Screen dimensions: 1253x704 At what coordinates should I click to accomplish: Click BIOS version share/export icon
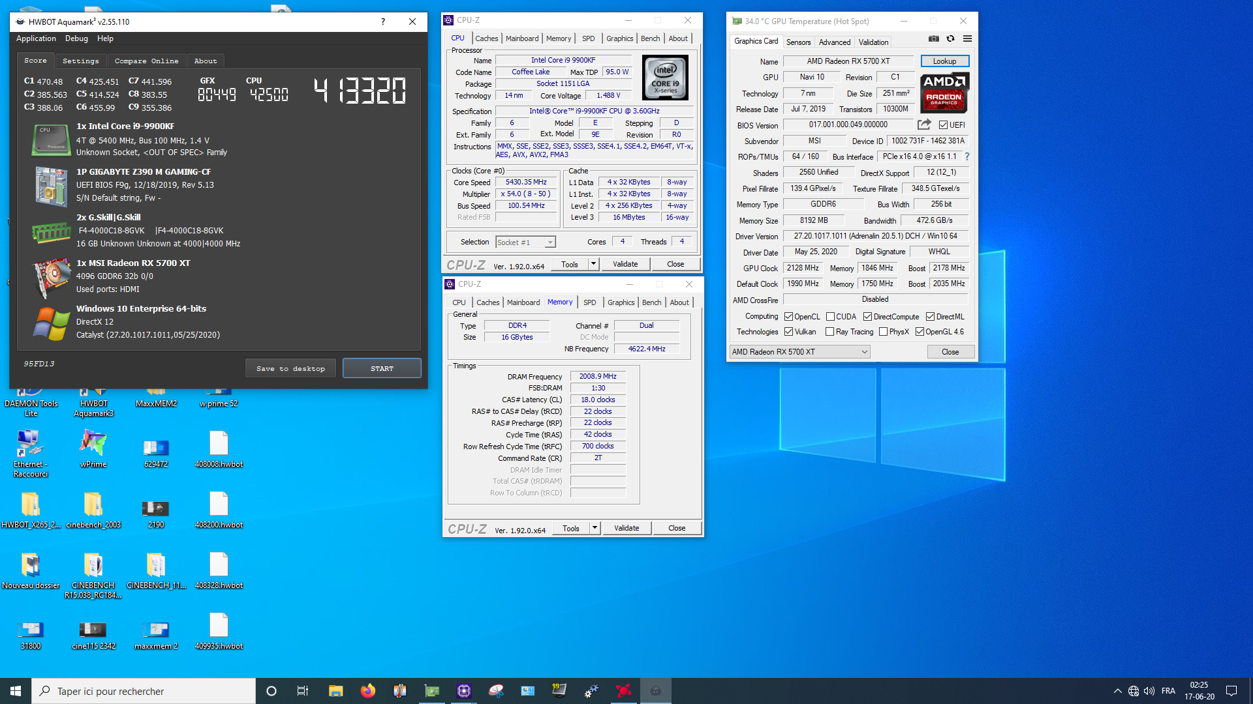(924, 125)
